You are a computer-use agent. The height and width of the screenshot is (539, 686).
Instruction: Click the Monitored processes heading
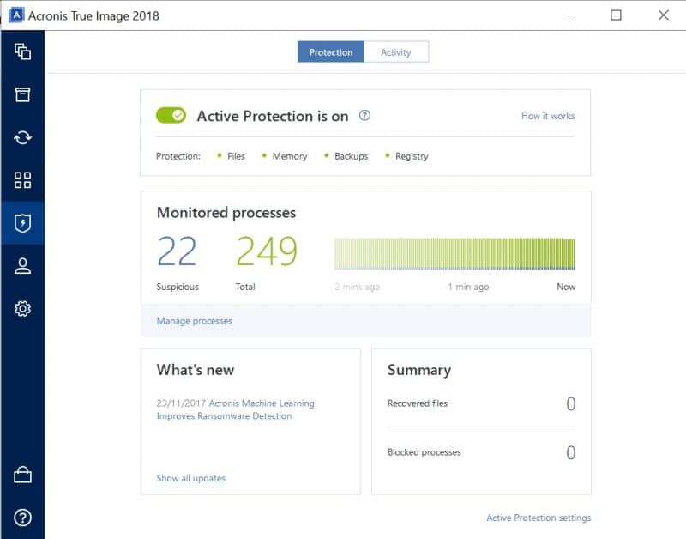click(x=226, y=213)
